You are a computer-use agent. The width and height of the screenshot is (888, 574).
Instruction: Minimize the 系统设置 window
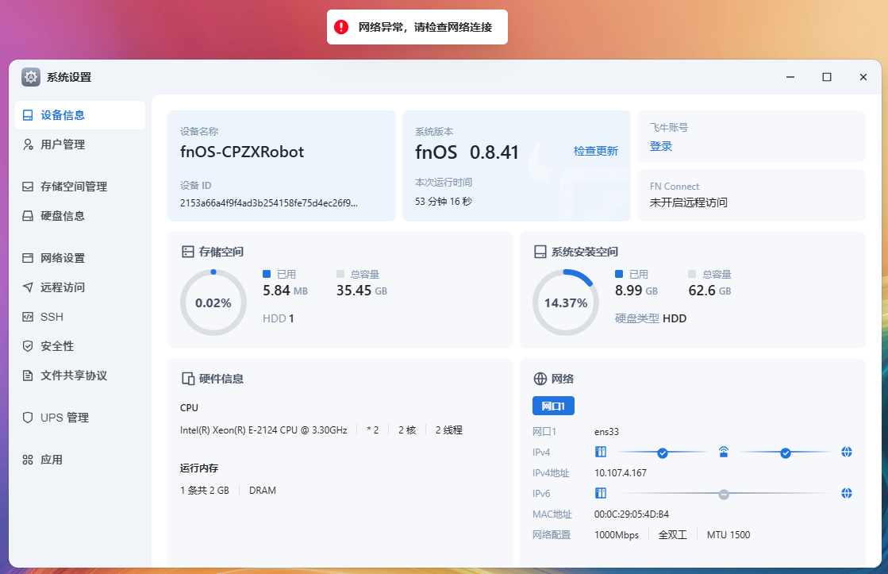point(790,77)
